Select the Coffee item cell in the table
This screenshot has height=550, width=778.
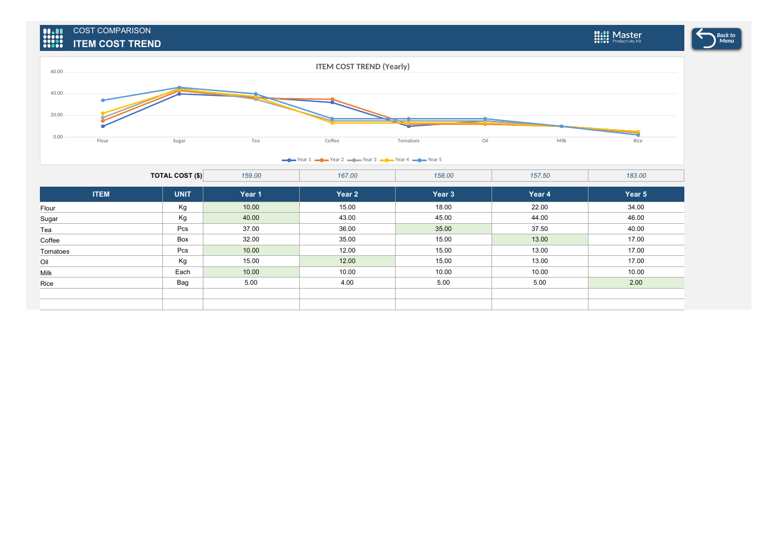(x=101, y=240)
